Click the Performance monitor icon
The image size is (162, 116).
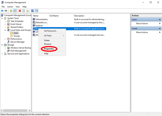tap(8, 39)
